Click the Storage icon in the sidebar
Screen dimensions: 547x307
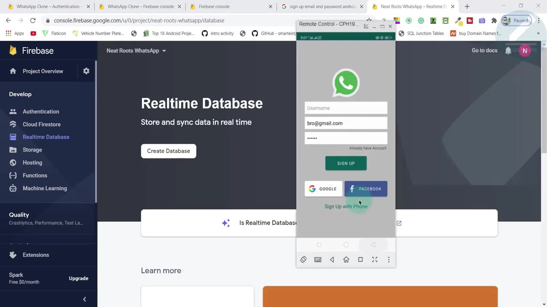[x=13, y=150]
